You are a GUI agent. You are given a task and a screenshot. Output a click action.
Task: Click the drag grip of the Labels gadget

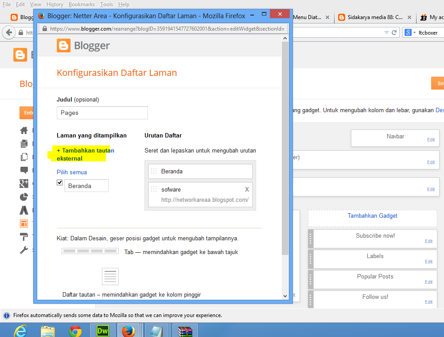(x=310, y=259)
